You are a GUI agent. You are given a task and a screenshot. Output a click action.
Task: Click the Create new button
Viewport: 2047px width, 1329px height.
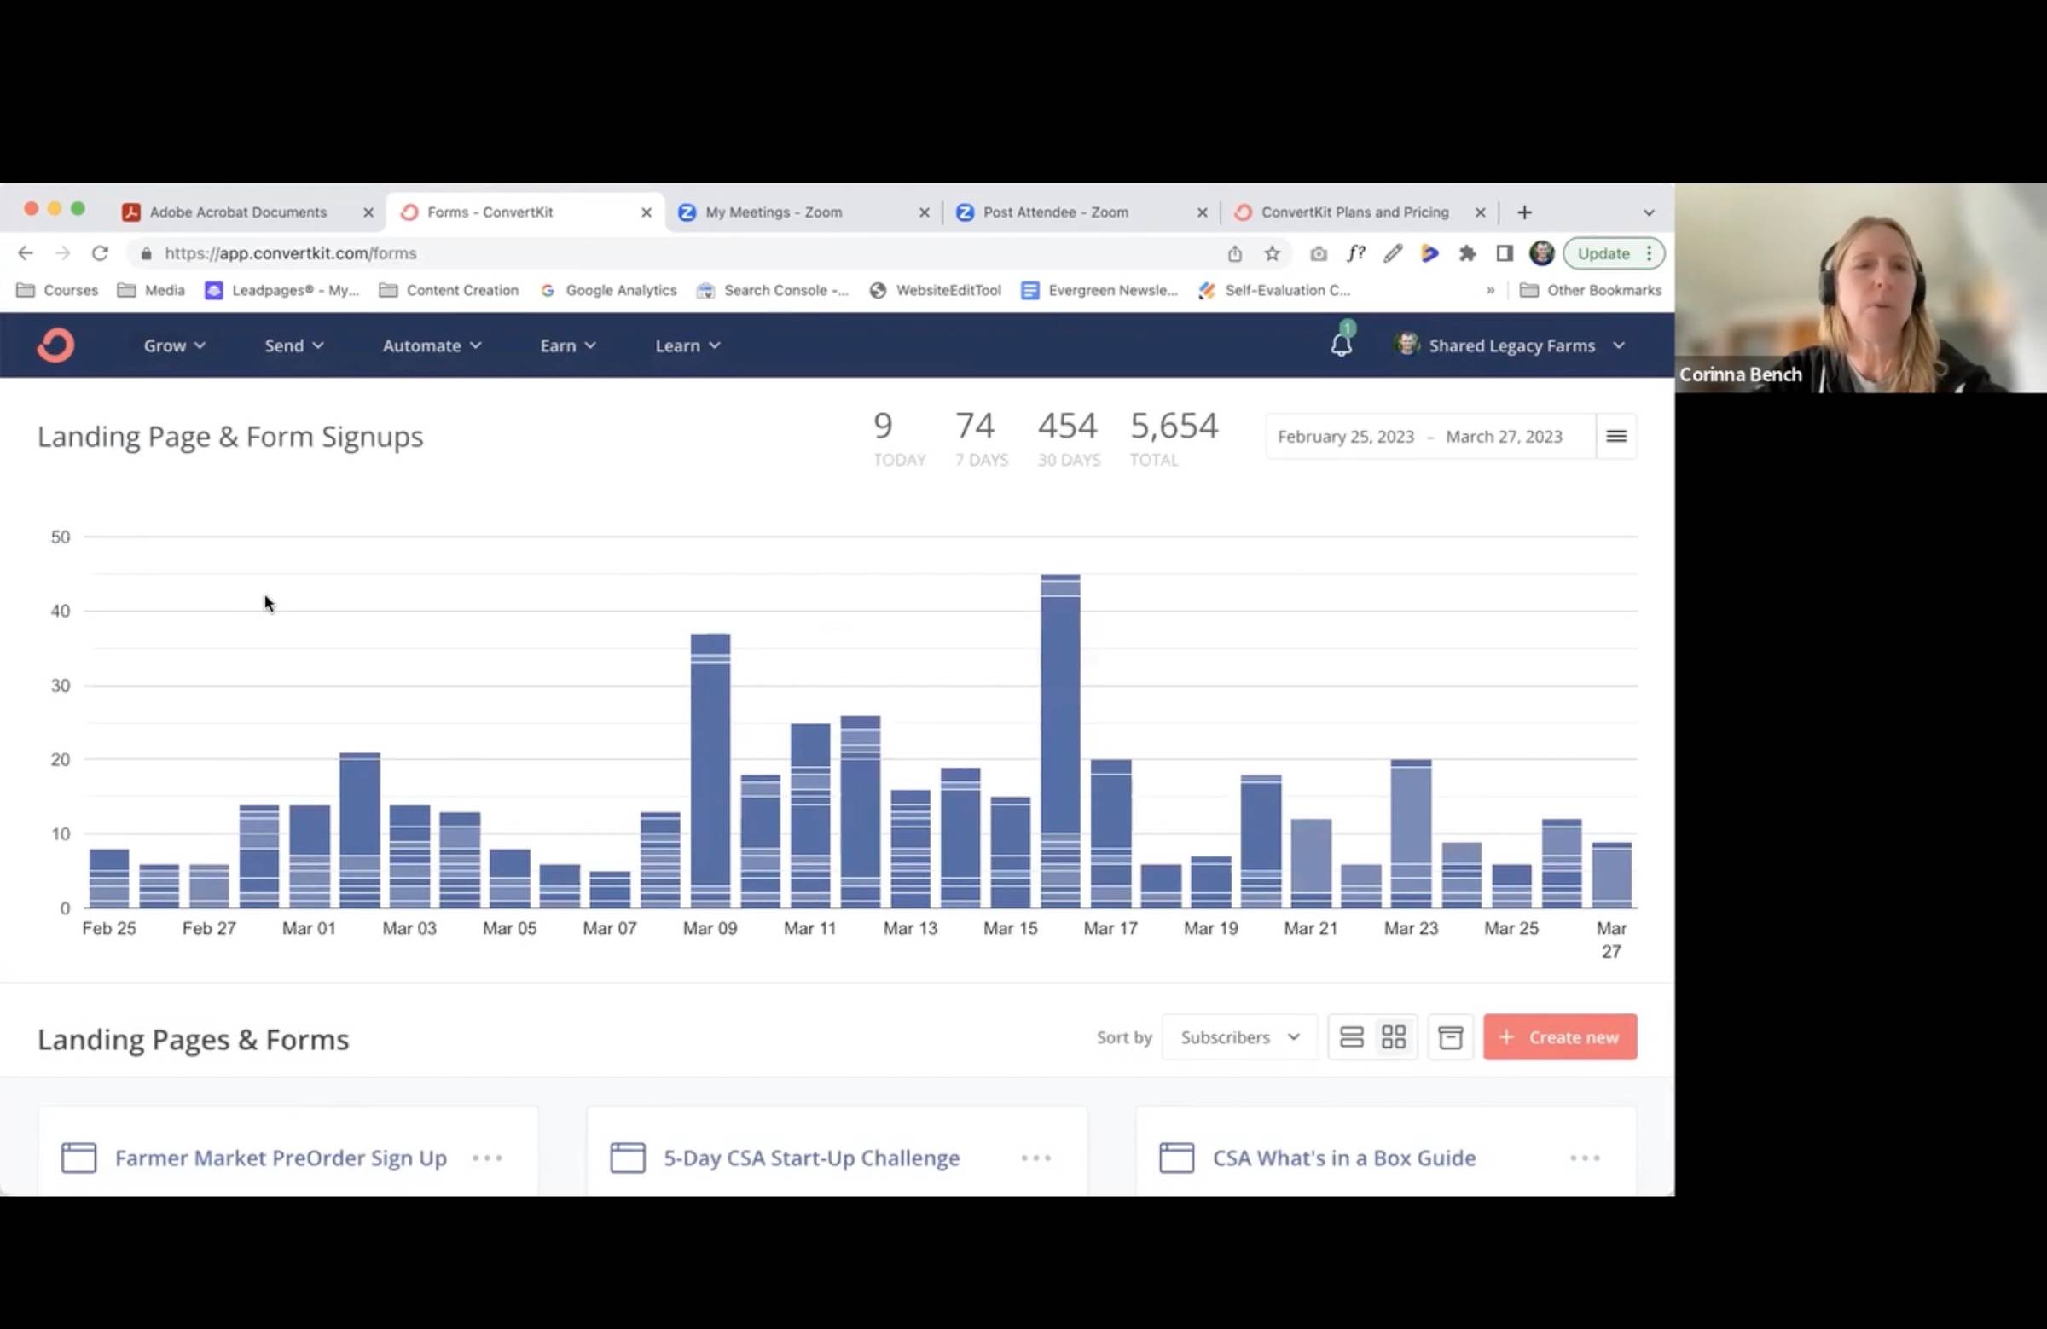click(x=1559, y=1037)
